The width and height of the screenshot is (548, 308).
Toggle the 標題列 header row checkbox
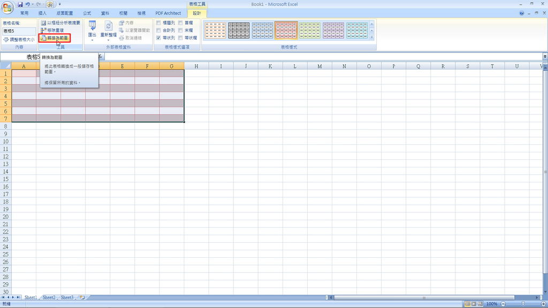[158, 22]
